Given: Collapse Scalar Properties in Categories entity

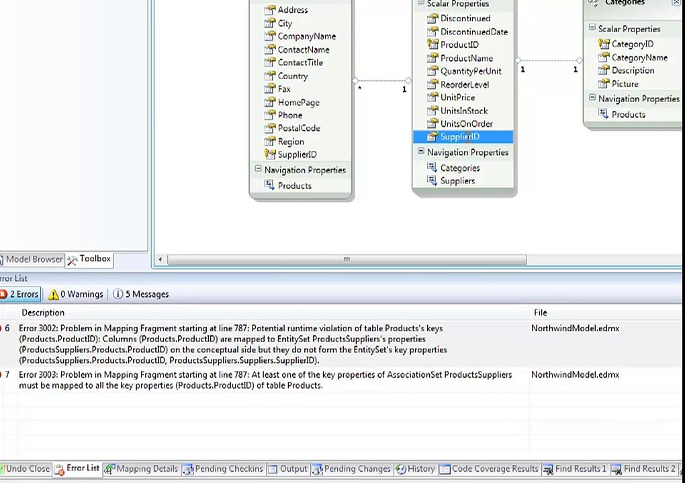Looking at the screenshot, I should click(x=592, y=27).
